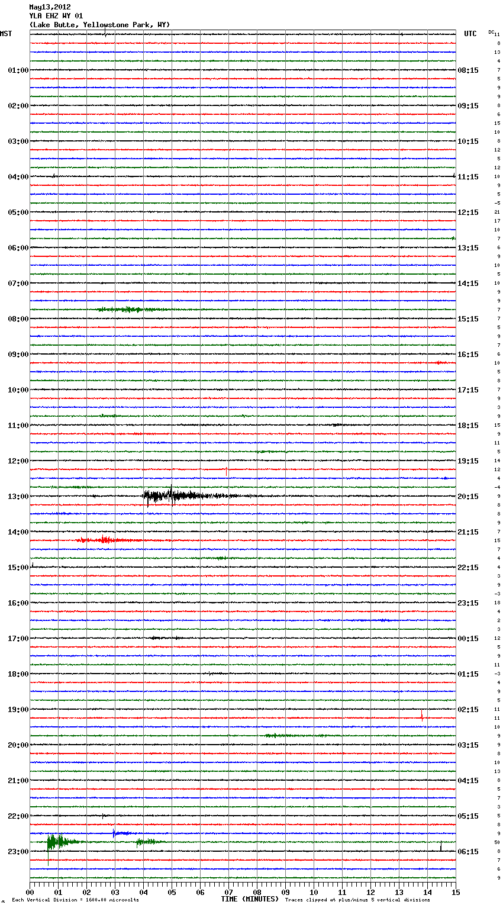Select the 11:00 MST row label
The image size is (503, 908).
click(18, 426)
